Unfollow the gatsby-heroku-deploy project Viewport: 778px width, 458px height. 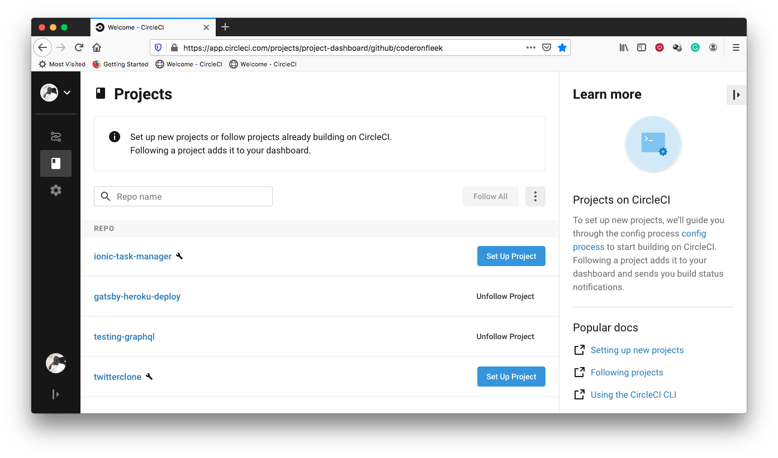tap(505, 296)
